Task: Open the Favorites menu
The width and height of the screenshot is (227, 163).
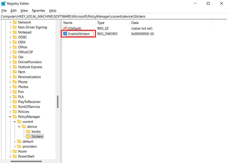Action: tap(38, 10)
